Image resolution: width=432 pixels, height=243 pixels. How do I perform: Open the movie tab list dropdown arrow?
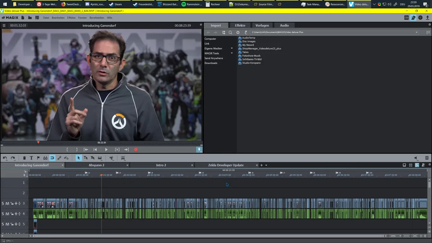coord(266,165)
